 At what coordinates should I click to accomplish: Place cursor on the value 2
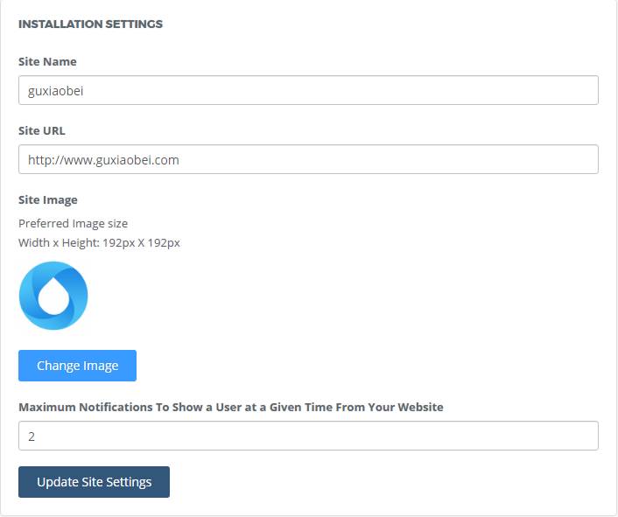pyautogui.click(x=32, y=437)
